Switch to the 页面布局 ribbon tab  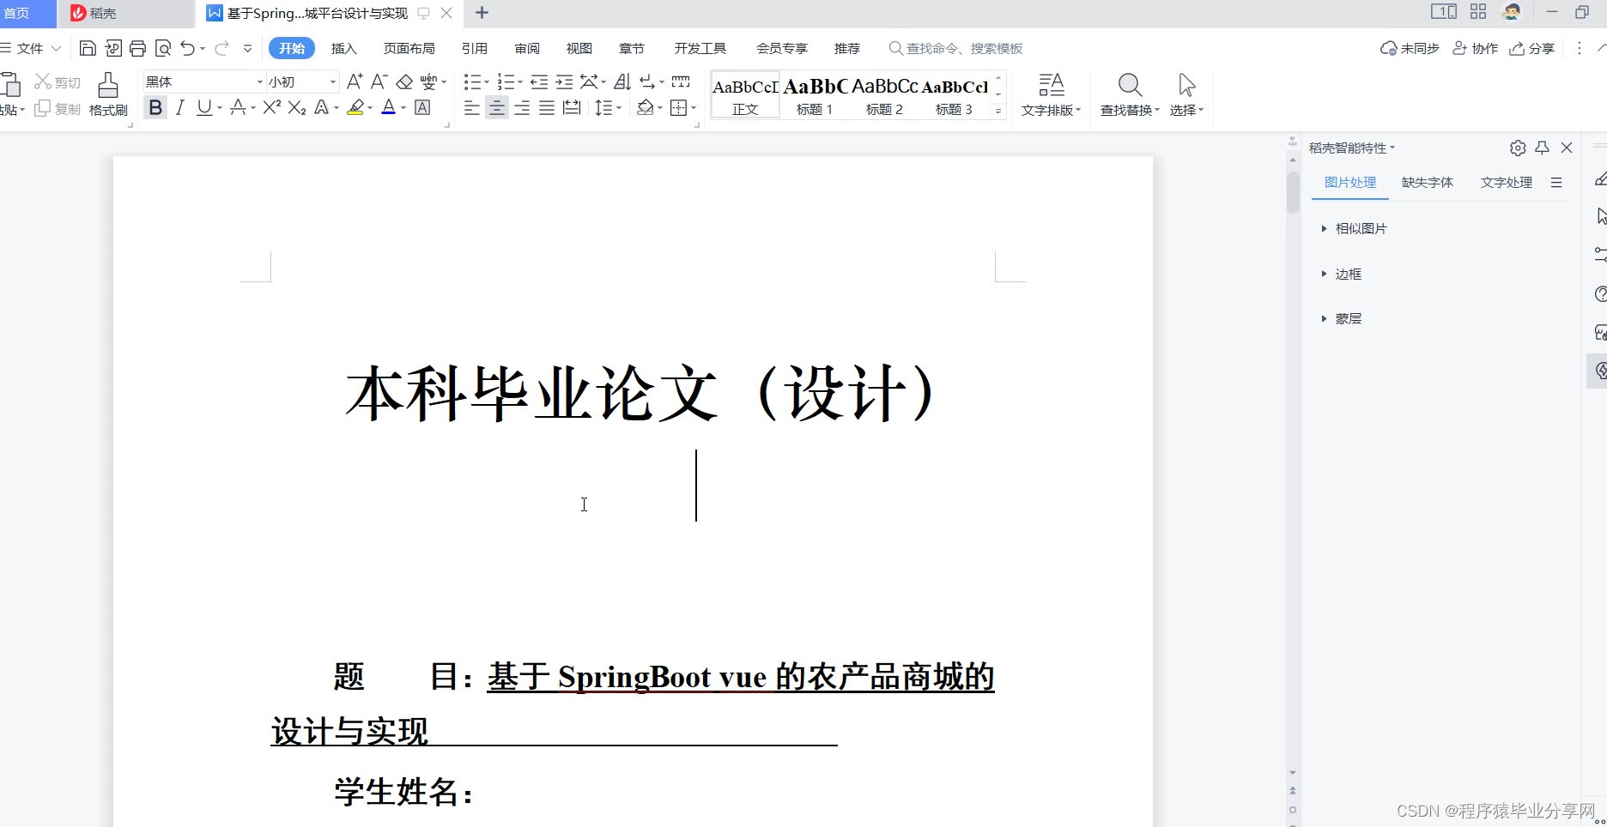[409, 48]
